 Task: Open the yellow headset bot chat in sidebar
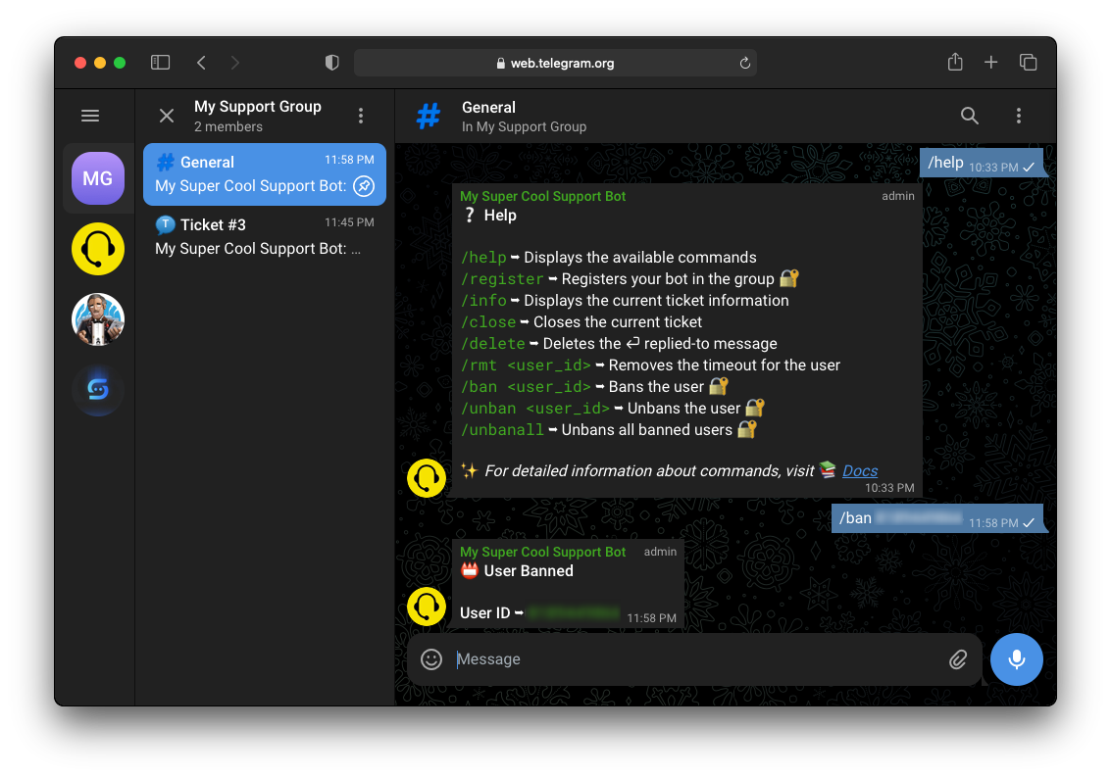click(98, 249)
